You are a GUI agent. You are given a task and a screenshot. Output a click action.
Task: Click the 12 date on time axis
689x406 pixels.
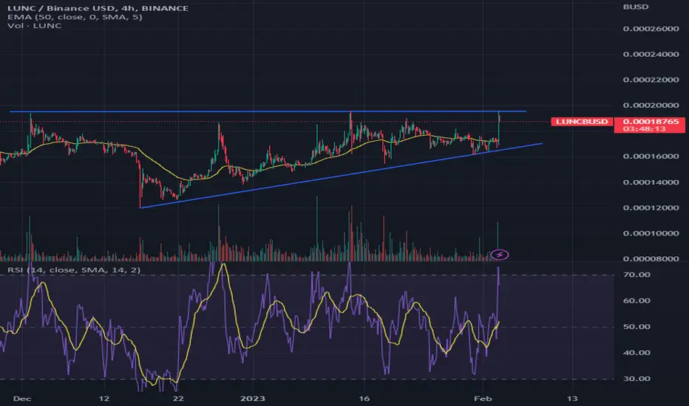[103, 399]
